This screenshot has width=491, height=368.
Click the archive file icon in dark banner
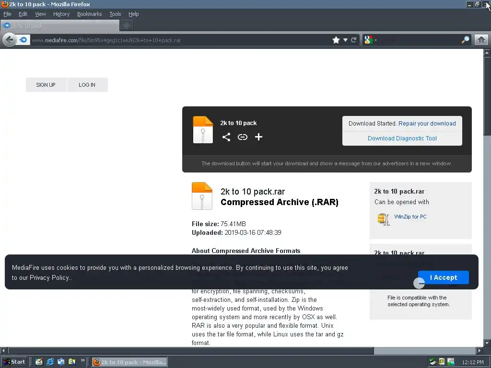(x=203, y=130)
